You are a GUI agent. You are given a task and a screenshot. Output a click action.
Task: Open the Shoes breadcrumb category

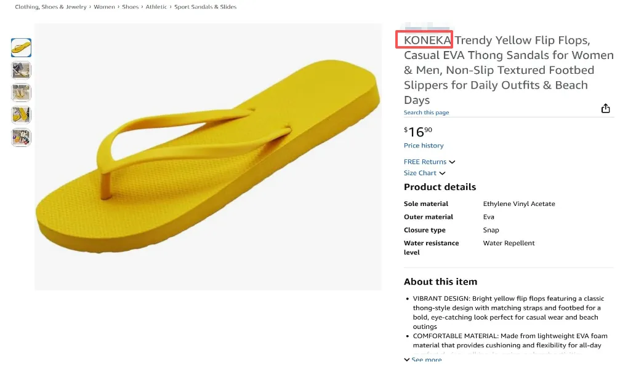[x=130, y=7]
